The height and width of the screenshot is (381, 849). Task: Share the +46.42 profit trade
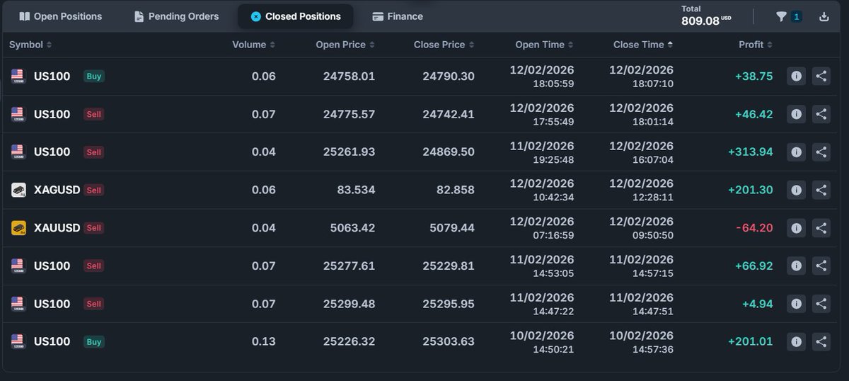pyautogui.click(x=821, y=114)
